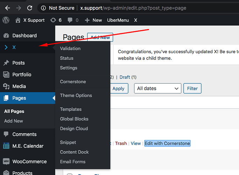
Task: Select the X sidebar menu item
Action: point(27,47)
